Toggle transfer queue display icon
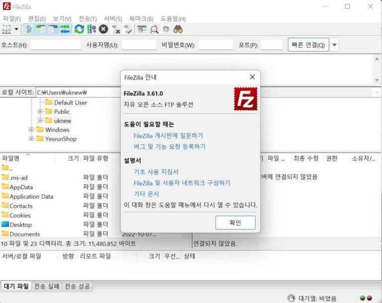Screen dimensions: 382x303 point(65,29)
